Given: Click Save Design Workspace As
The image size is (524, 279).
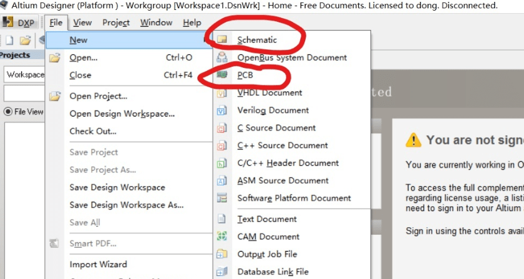Looking at the screenshot, I should (126, 205).
